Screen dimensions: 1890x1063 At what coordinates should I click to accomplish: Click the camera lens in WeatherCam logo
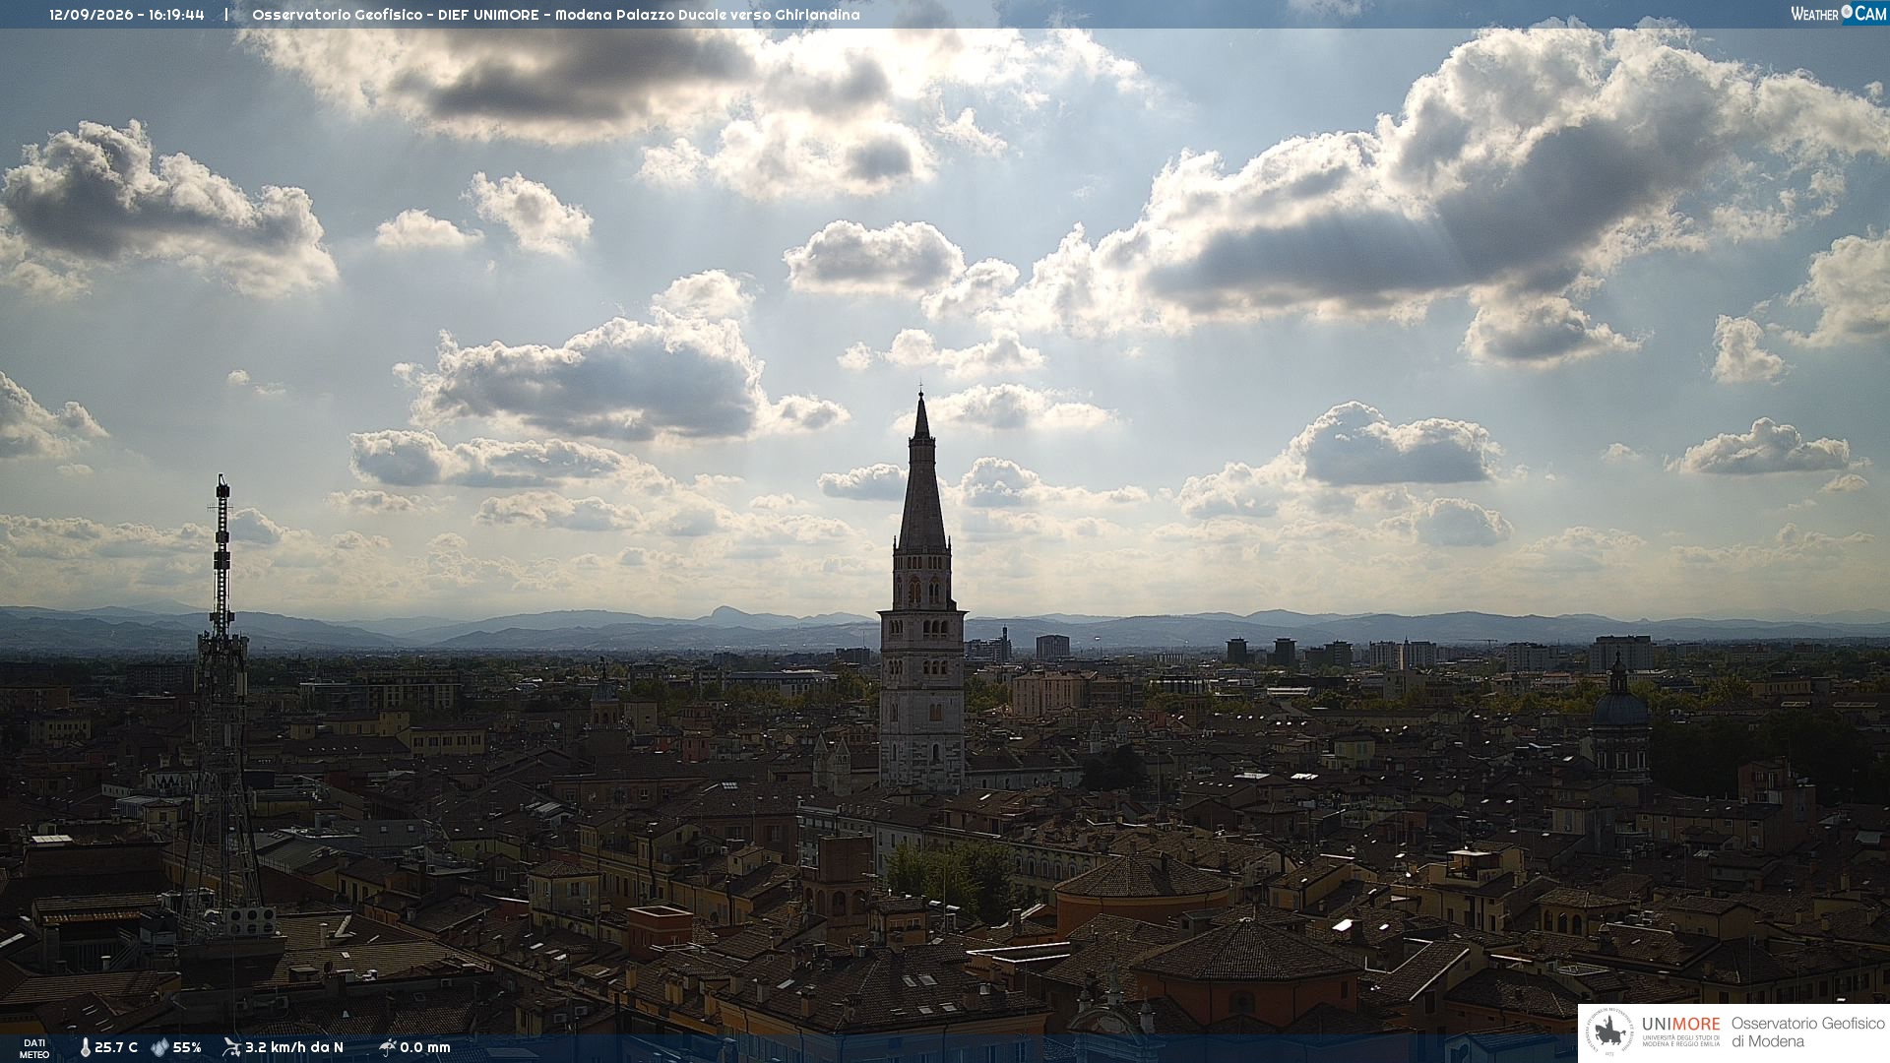coord(1847,12)
